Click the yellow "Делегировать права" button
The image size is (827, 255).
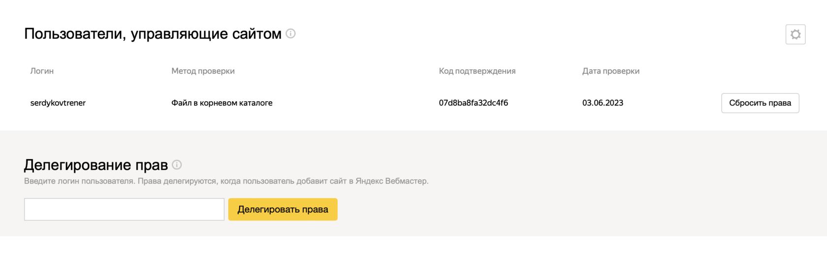pyautogui.click(x=283, y=209)
